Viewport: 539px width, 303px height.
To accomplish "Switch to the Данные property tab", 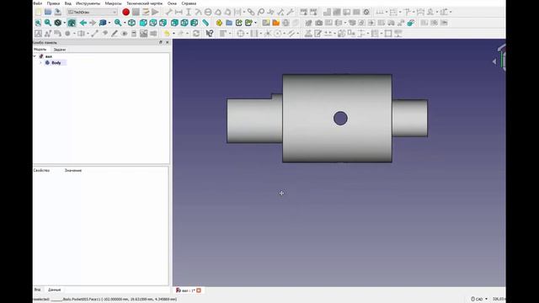I will tap(54, 290).
